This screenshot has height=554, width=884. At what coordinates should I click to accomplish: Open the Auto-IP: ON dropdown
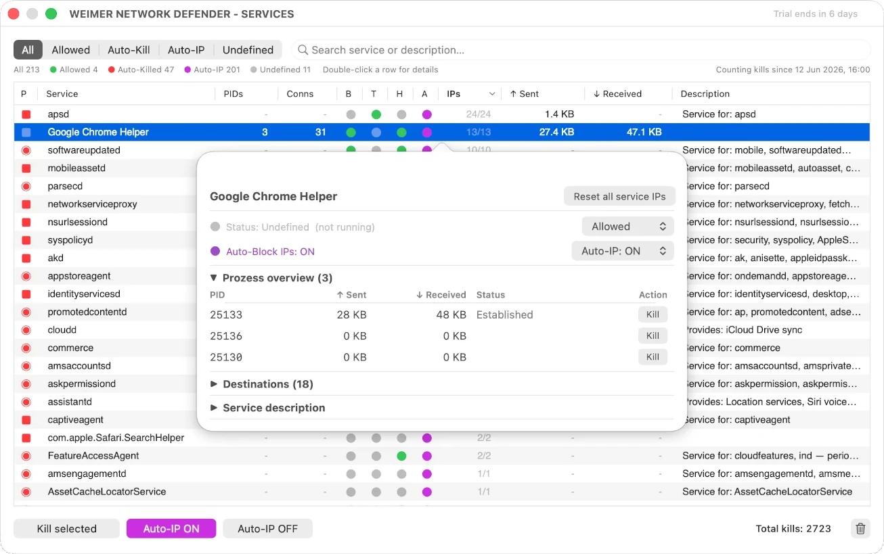[x=623, y=251]
